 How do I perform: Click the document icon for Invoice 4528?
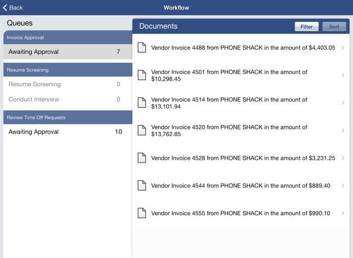142,158
